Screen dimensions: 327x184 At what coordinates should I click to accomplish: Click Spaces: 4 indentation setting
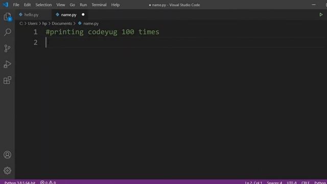pyautogui.click(x=274, y=182)
